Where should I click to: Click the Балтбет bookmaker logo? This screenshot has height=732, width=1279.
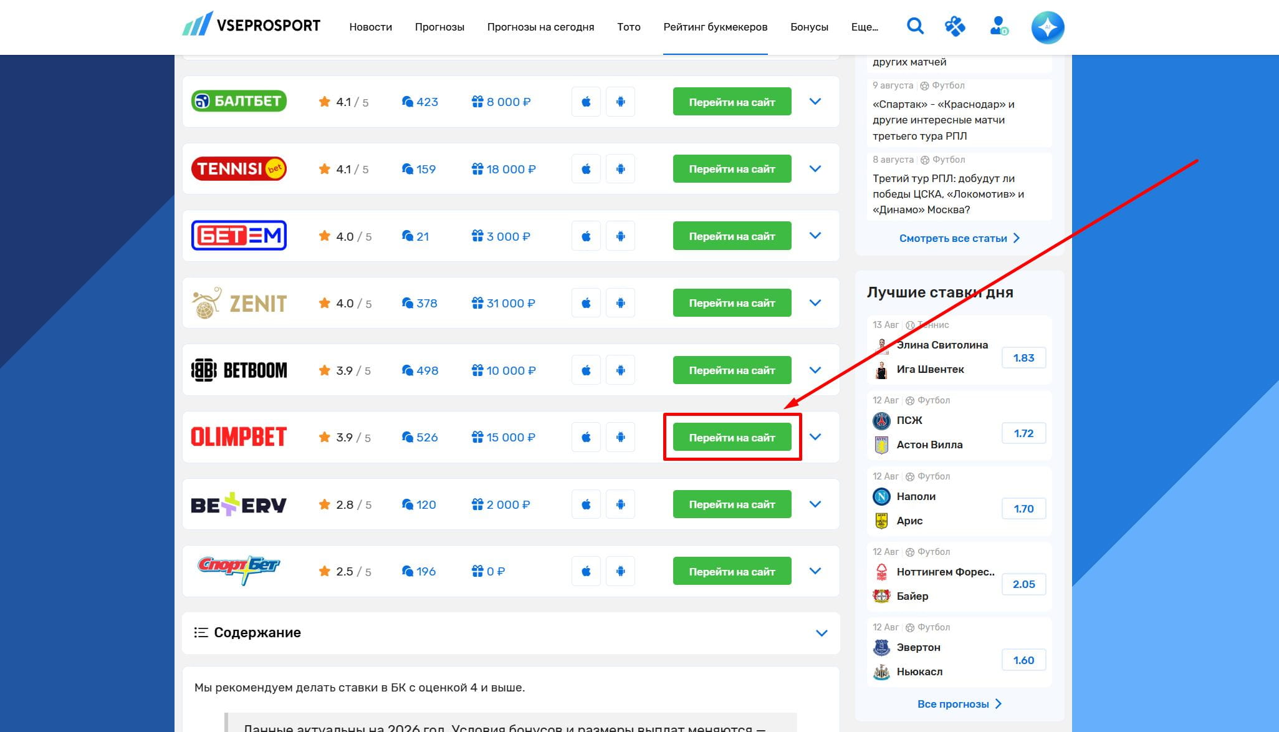(x=239, y=101)
